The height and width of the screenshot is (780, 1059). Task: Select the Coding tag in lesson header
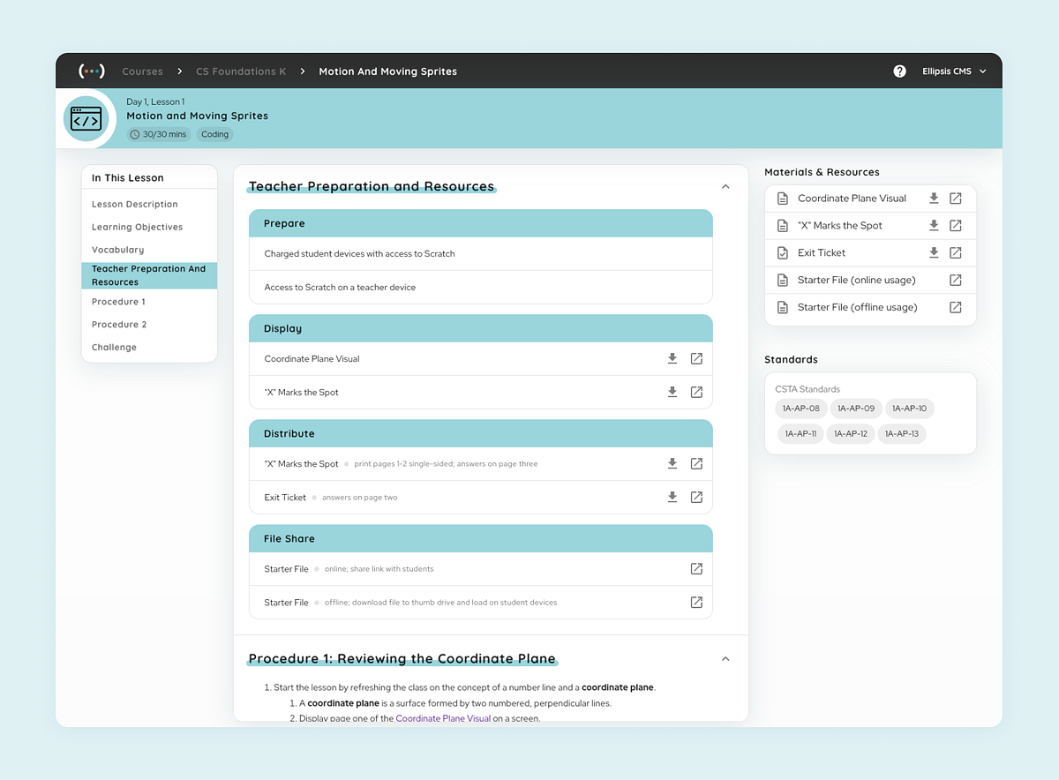[214, 134]
